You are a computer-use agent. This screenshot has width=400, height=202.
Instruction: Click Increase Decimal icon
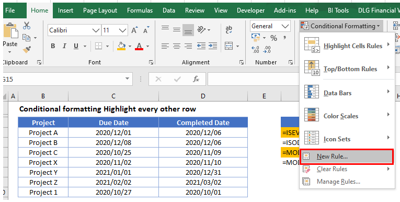tap(255, 49)
